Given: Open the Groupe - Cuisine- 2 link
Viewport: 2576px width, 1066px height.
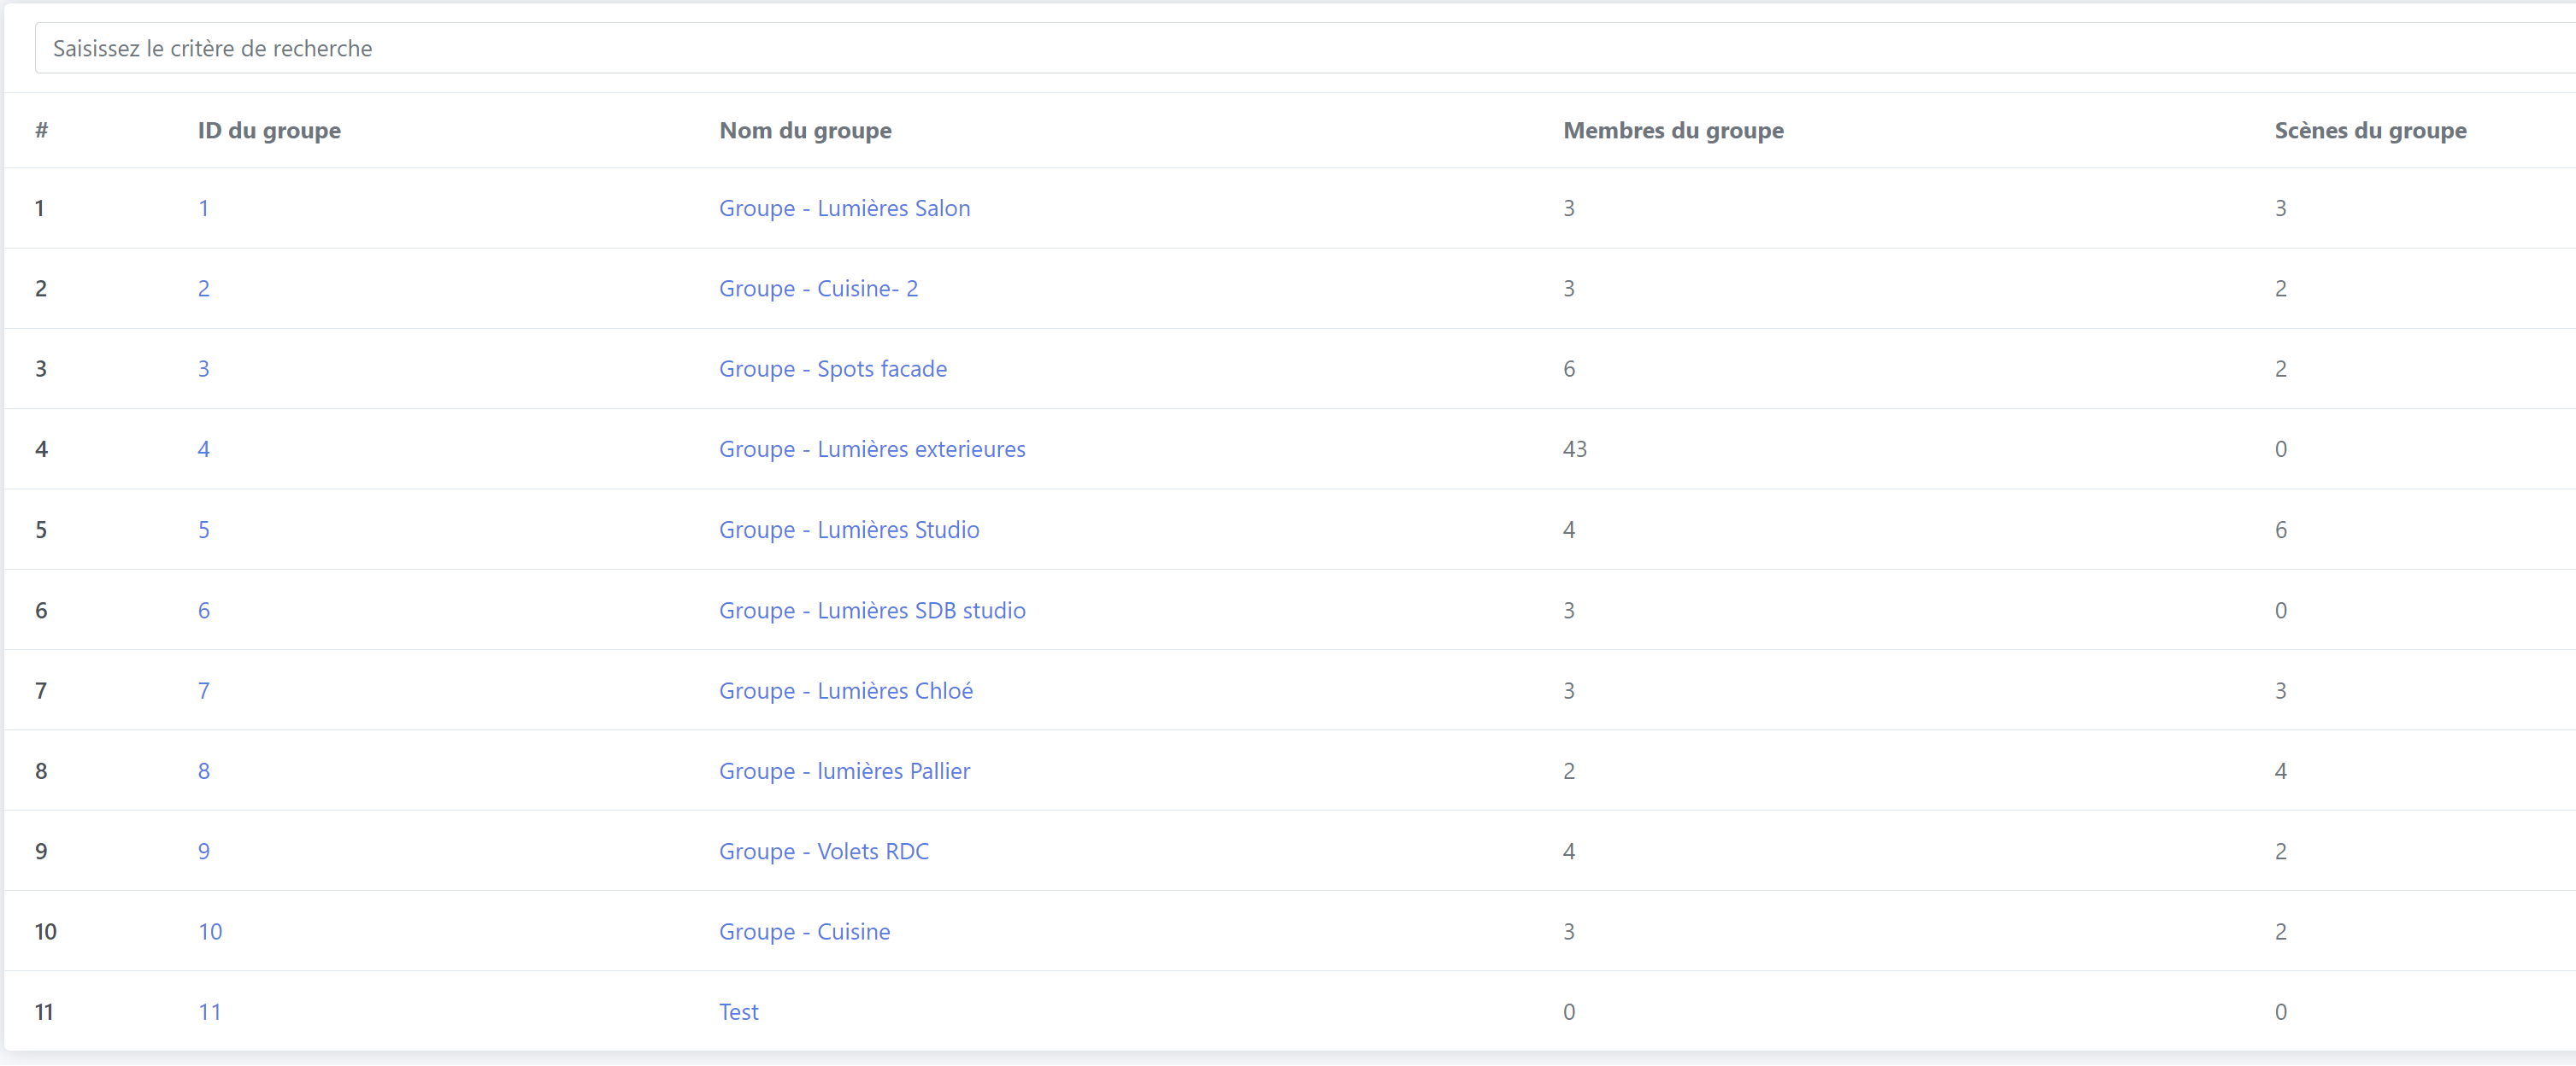Looking at the screenshot, I should point(818,289).
